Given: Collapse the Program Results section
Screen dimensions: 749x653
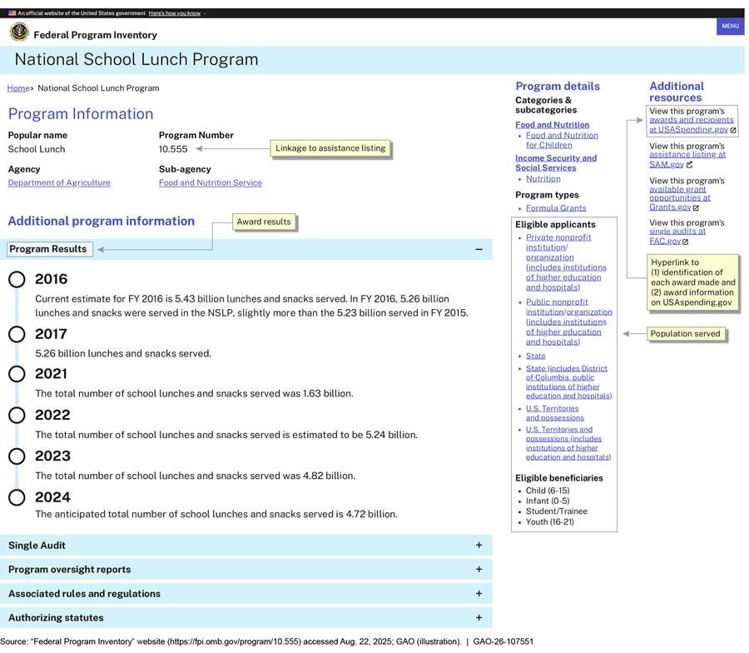Looking at the screenshot, I should pos(479,249).
